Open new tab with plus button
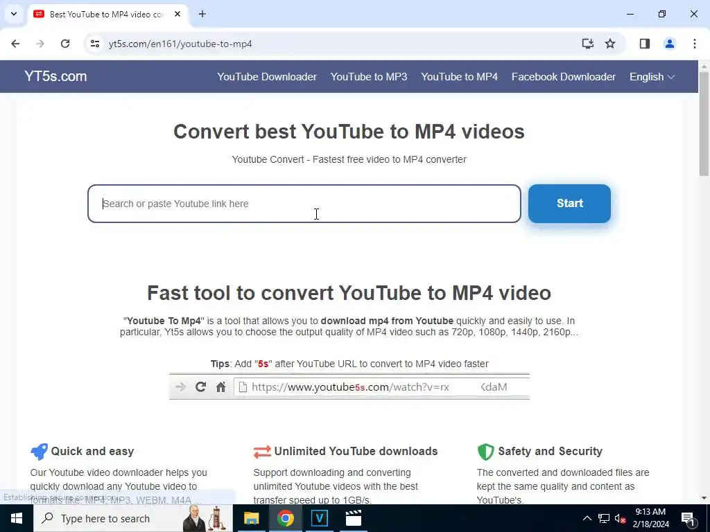Image resolution: width=710 pixels, height=532 pixels. point(202,14)
